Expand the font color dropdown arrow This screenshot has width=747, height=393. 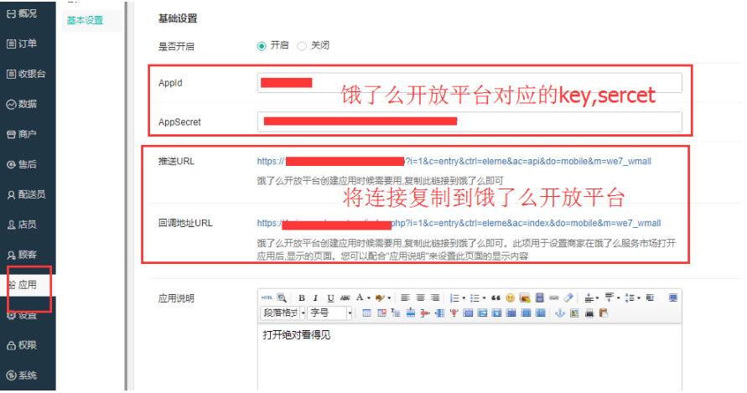tap(369, 298)
